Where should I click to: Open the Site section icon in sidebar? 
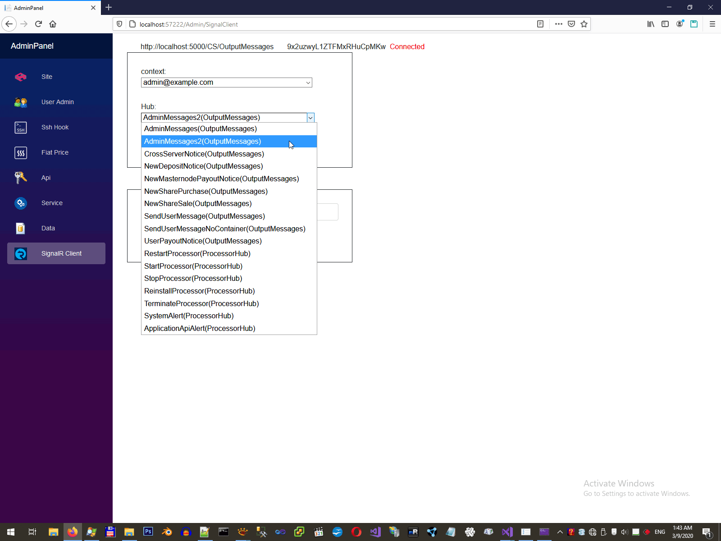(x=21, y=77)
